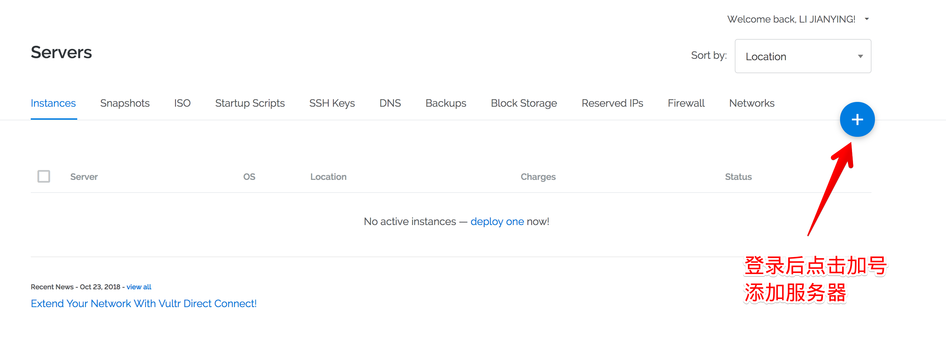Click the blue plus deploy server button
Image resolution: width=946 pixels, height=355 pixels.
[x=857, y=119]
